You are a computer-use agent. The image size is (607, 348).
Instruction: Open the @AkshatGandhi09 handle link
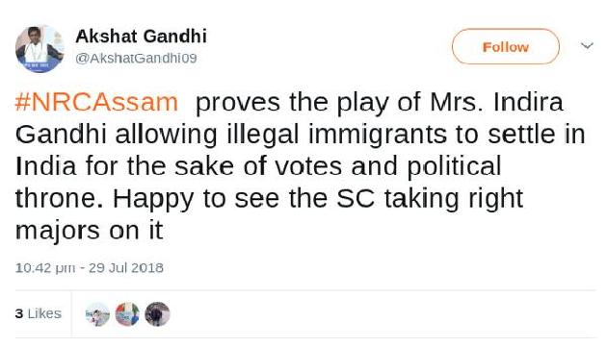136,59
